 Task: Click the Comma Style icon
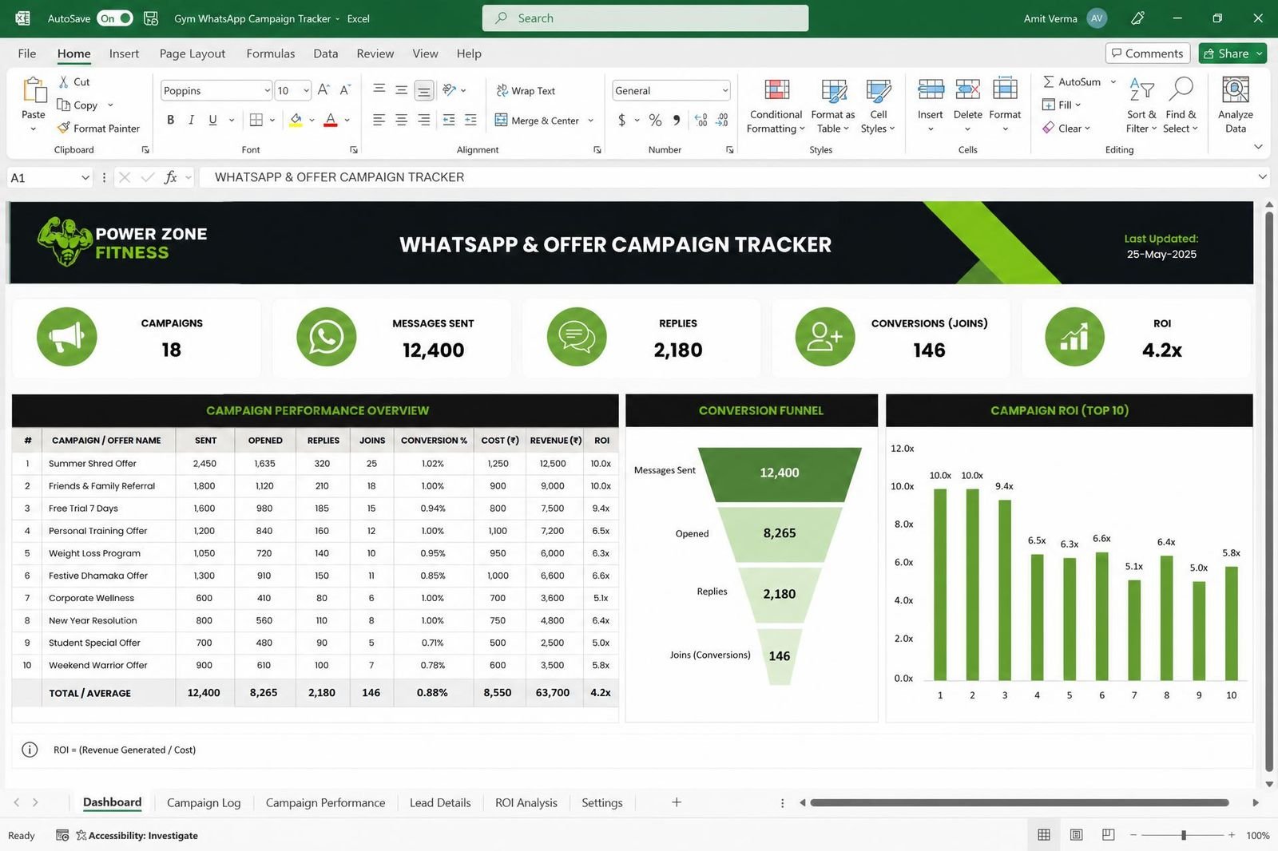tap(677, 120)
